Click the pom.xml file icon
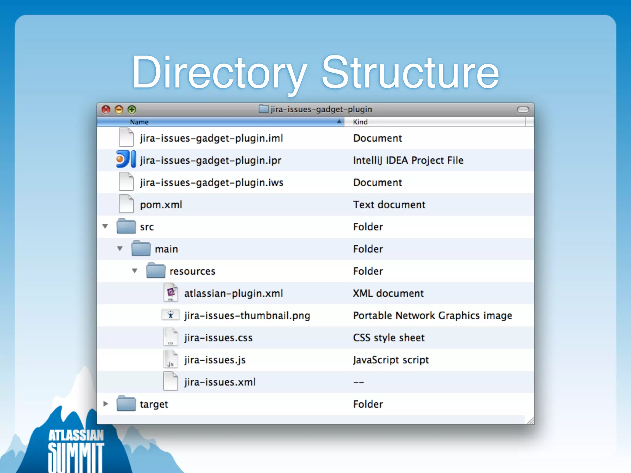The width and height of the screenshot is (631, 473). click(126, 204)
